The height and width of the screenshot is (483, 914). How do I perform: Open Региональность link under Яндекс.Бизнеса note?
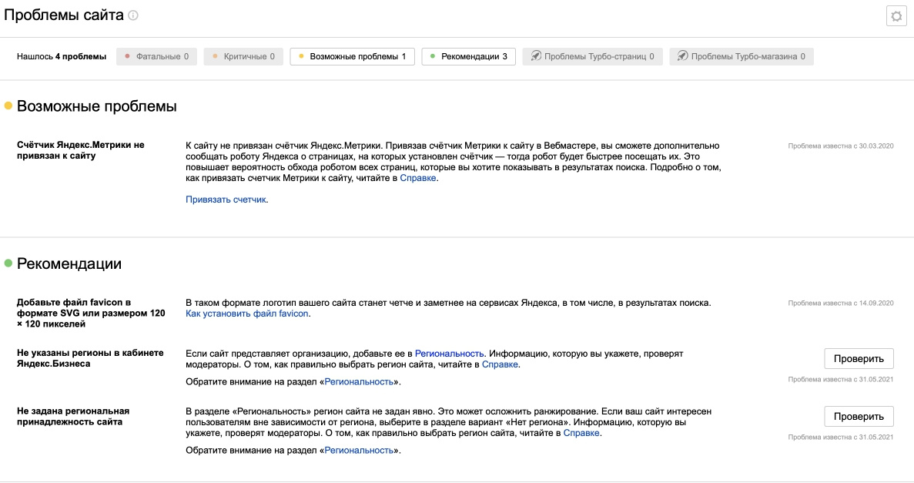tap(359, 382)
